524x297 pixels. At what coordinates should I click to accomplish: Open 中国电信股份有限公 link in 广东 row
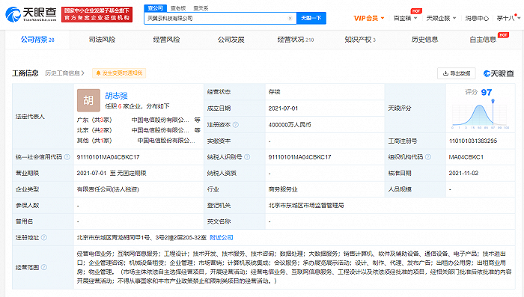(160, 120)
